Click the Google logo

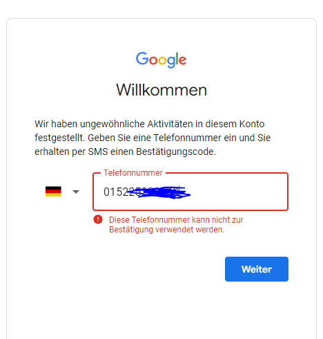point(161,59)
